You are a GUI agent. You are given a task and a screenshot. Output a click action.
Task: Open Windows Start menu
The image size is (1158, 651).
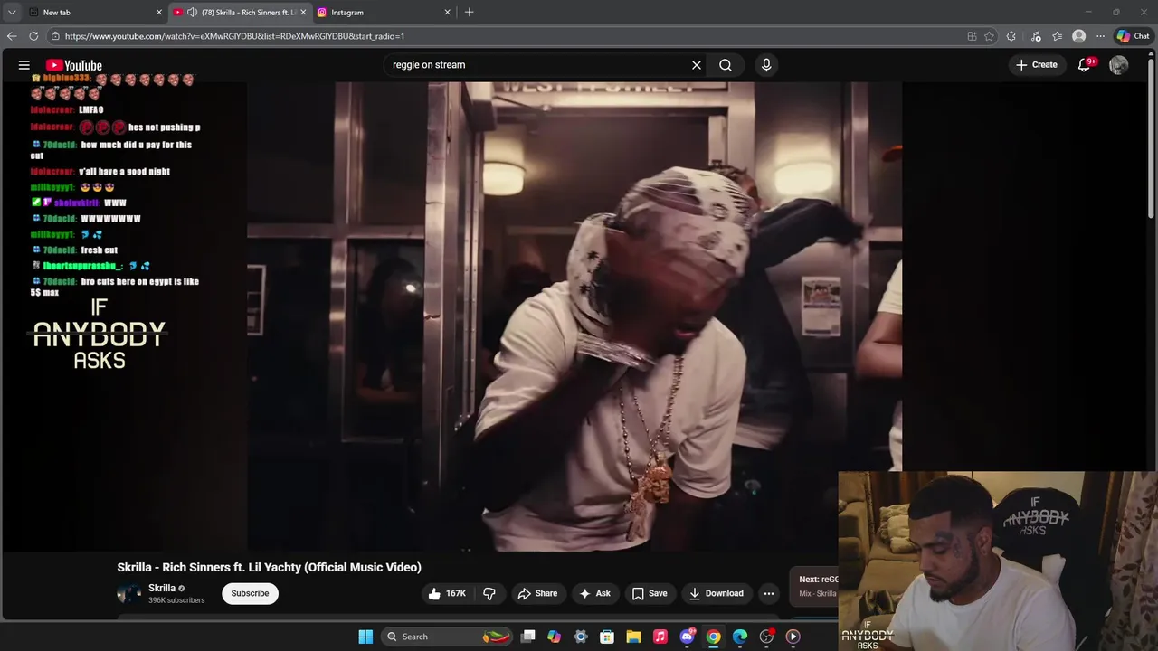point(365,637)
